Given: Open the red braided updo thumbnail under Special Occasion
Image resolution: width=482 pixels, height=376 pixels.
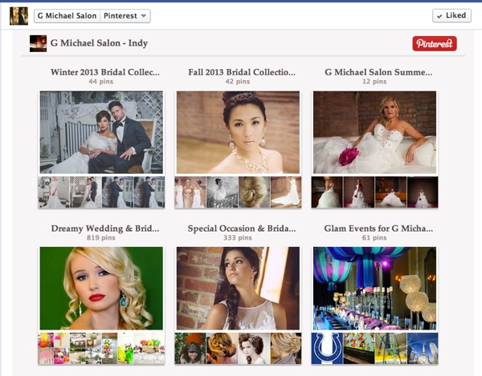Looking at the screenshot, I should 223,349.
